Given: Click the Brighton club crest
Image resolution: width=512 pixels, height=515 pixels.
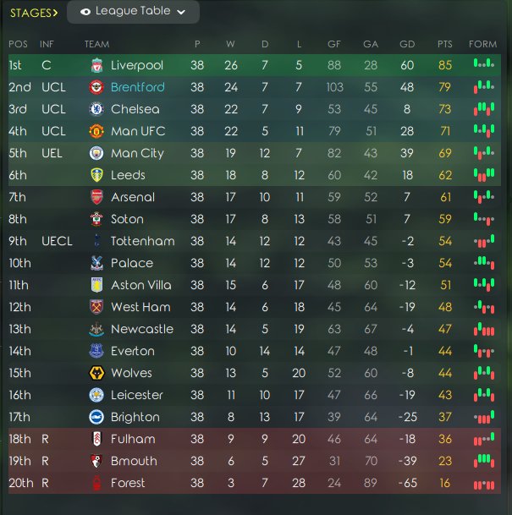Looking at the screenshot, I should [96, 417].
